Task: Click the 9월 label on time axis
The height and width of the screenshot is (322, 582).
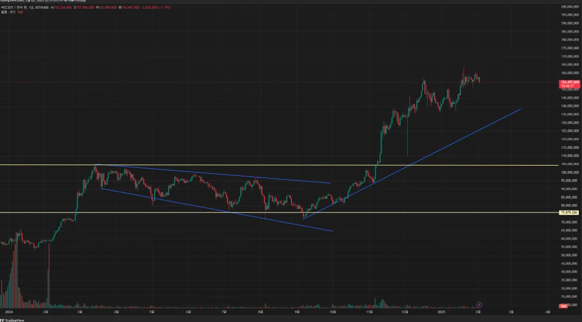Action: click(x=298, y=312)
